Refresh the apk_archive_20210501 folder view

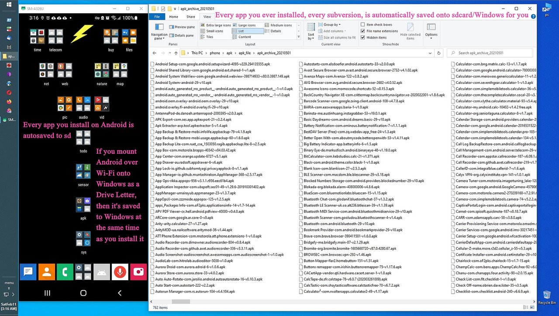click(439, 53)
